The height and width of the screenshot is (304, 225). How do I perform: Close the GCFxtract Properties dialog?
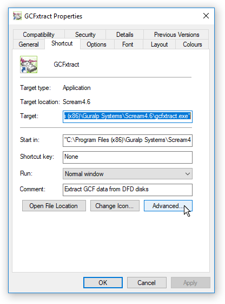click(x=206, y=16)
